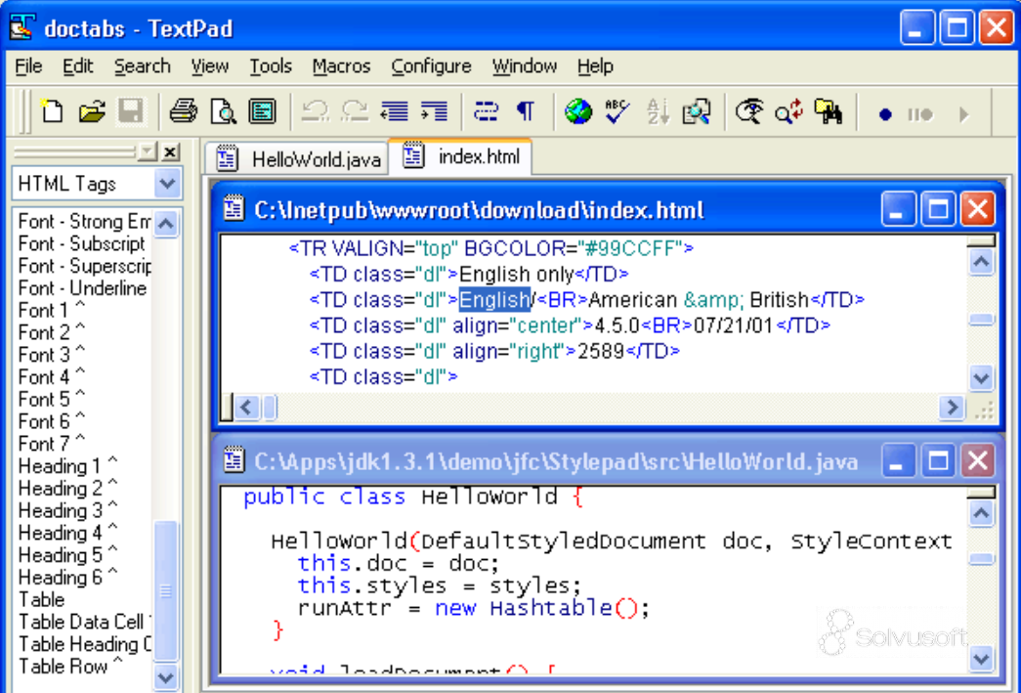Open the Tools menu
Image resolution: width=1021 pixels, height=693 pixels.
271,66
